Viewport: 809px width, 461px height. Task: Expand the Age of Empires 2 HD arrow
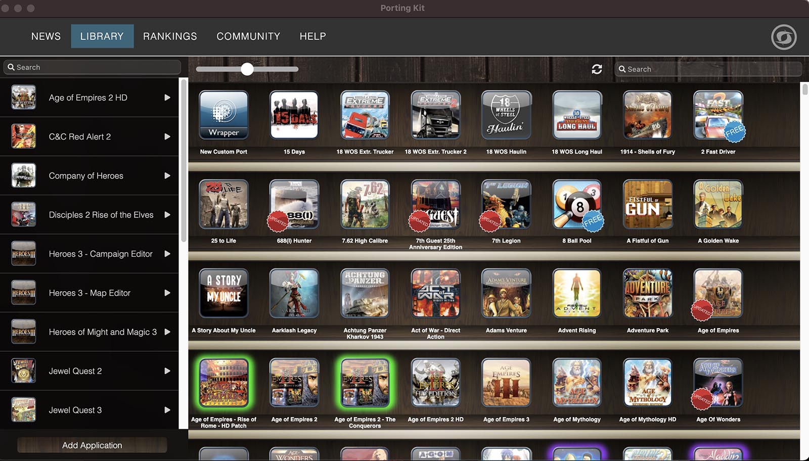pyautogui.click(x=167, y=98)
